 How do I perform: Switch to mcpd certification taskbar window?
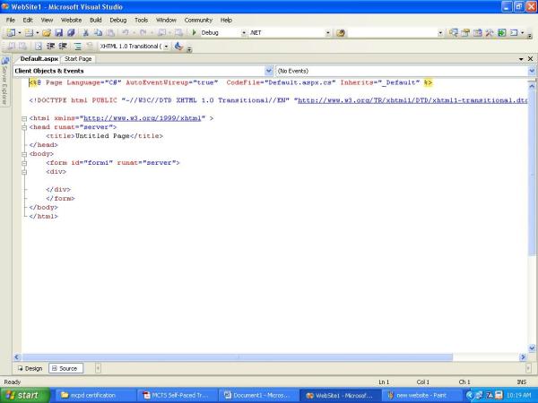[95, 396]
